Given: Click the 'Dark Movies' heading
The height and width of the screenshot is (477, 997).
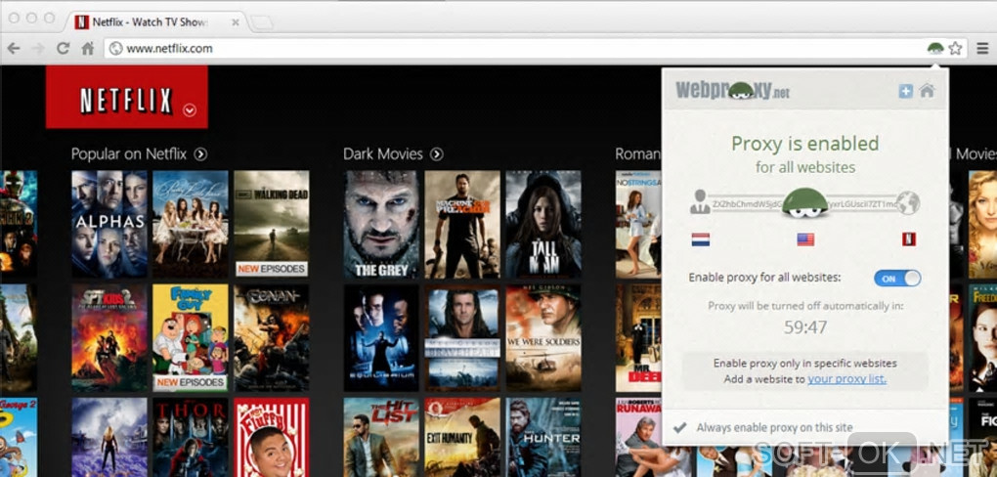Looking at the screenshot, I should pos(383,153).
